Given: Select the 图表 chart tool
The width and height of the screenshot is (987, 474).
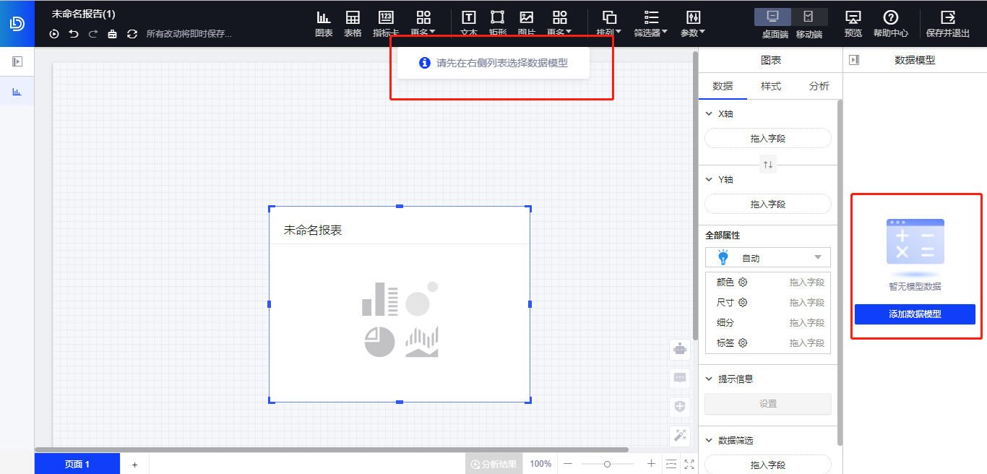Looking at the screenshot, I should tap(323, 20).
